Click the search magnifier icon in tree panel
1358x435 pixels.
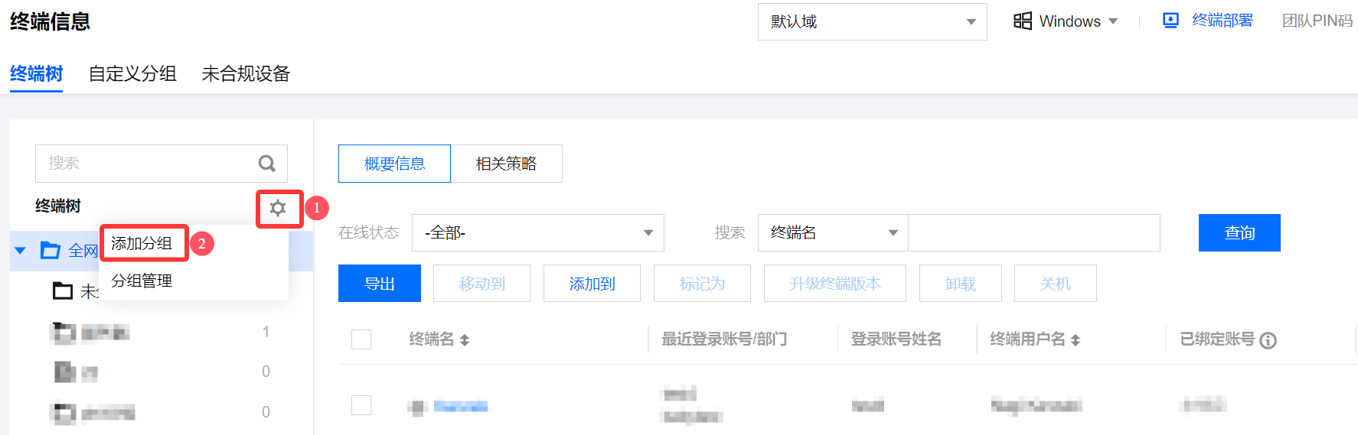[266, 164]
